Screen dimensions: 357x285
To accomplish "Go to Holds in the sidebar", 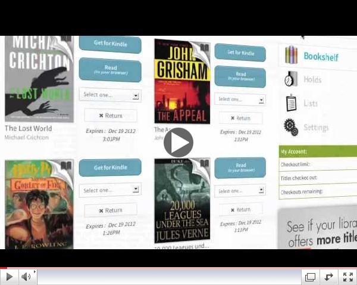I will click(x=312, y=80).
